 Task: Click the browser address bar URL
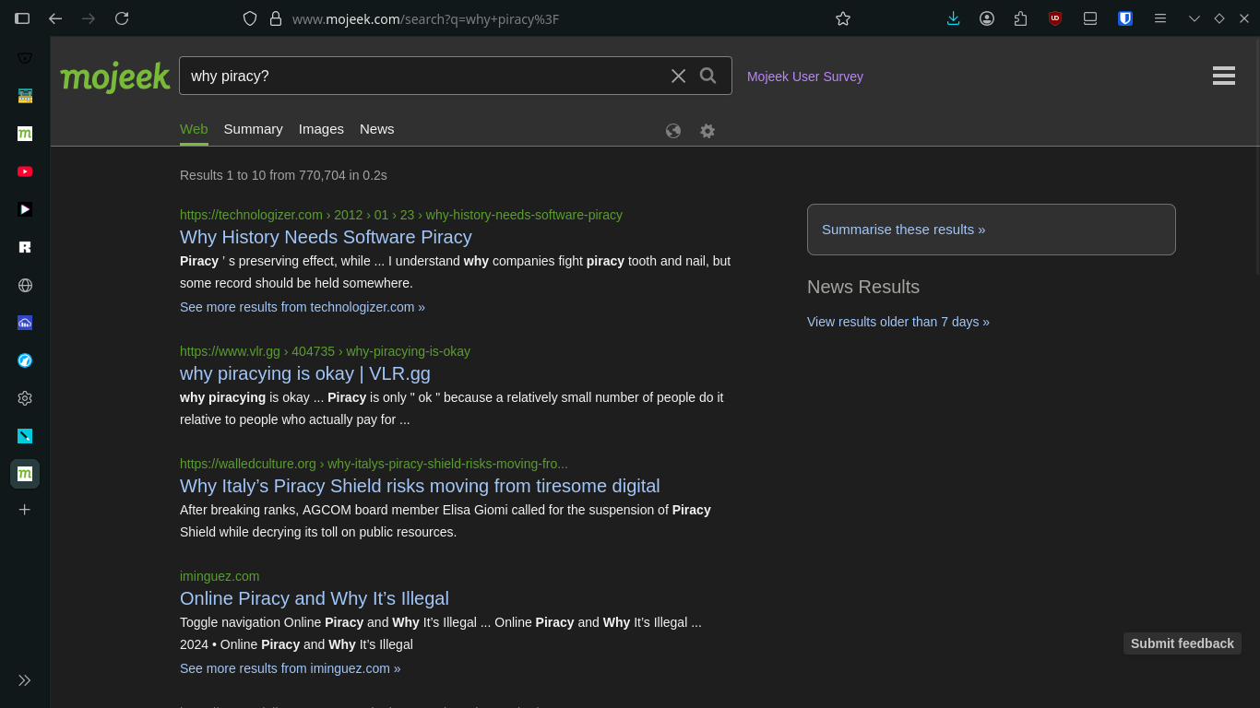coord(425,18)
